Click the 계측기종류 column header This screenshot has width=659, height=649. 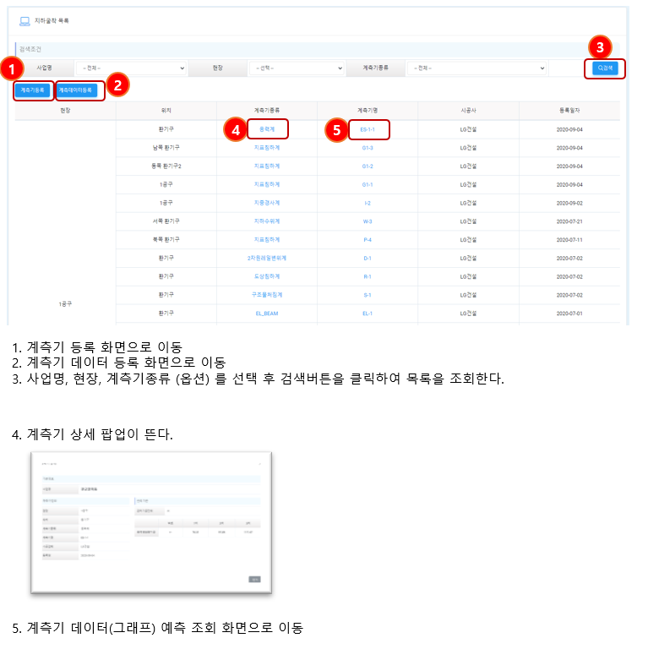click(x=267, y=111)
